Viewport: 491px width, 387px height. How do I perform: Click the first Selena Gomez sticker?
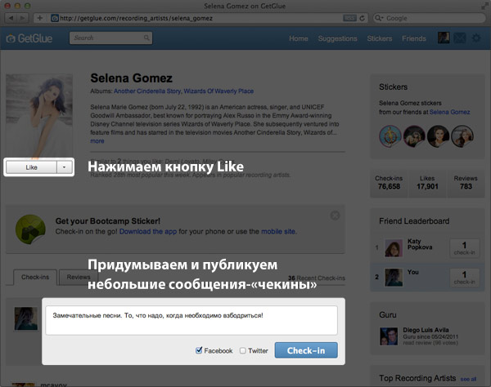pos(389,136)
